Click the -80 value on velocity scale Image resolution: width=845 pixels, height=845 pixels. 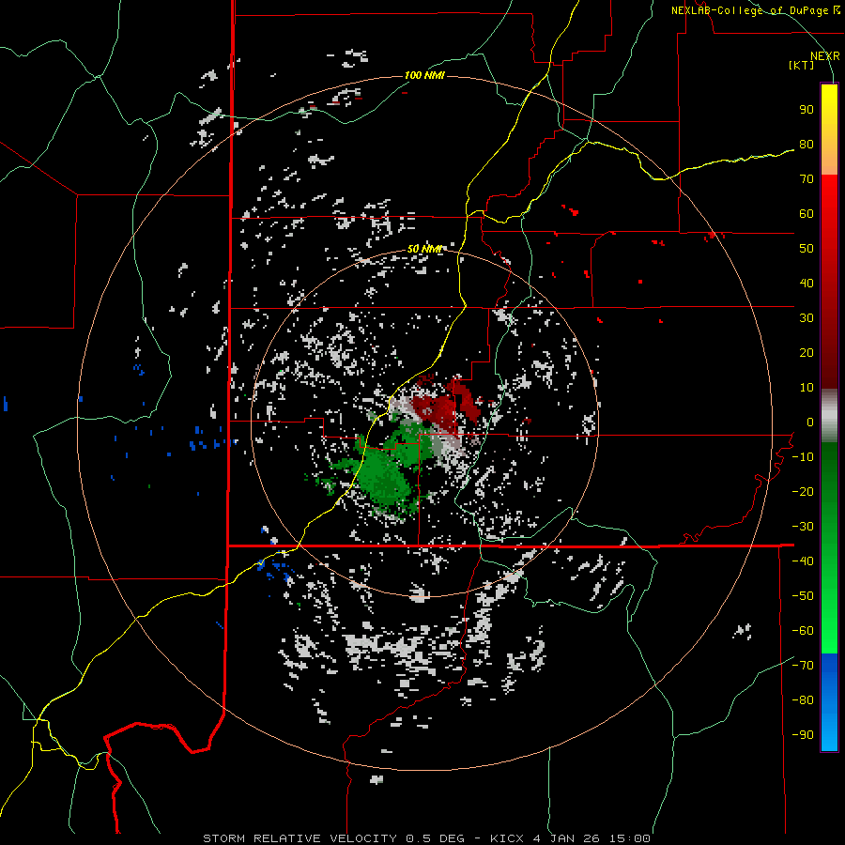(803, 700)
